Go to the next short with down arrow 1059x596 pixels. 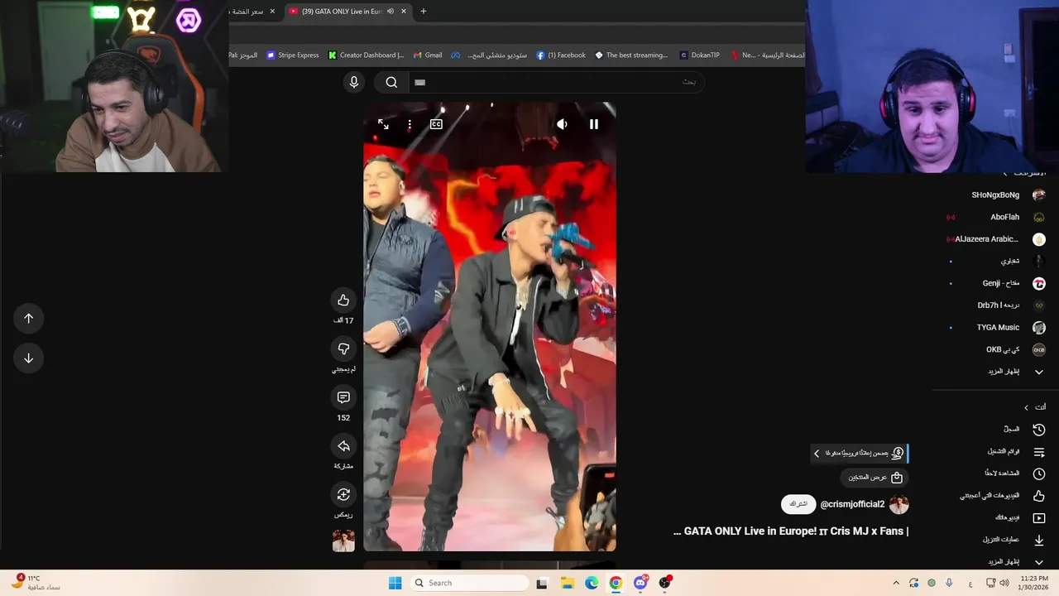pos(28,358)
